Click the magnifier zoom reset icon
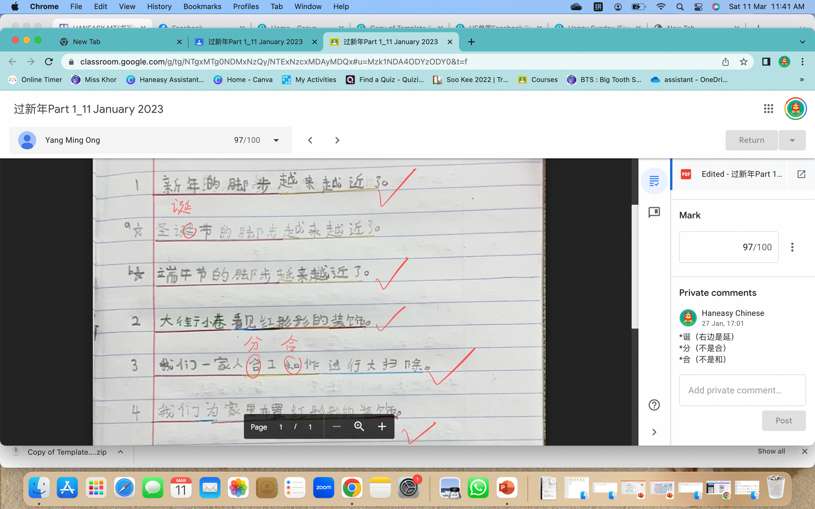The image size is (815, 509). (359, 427)
